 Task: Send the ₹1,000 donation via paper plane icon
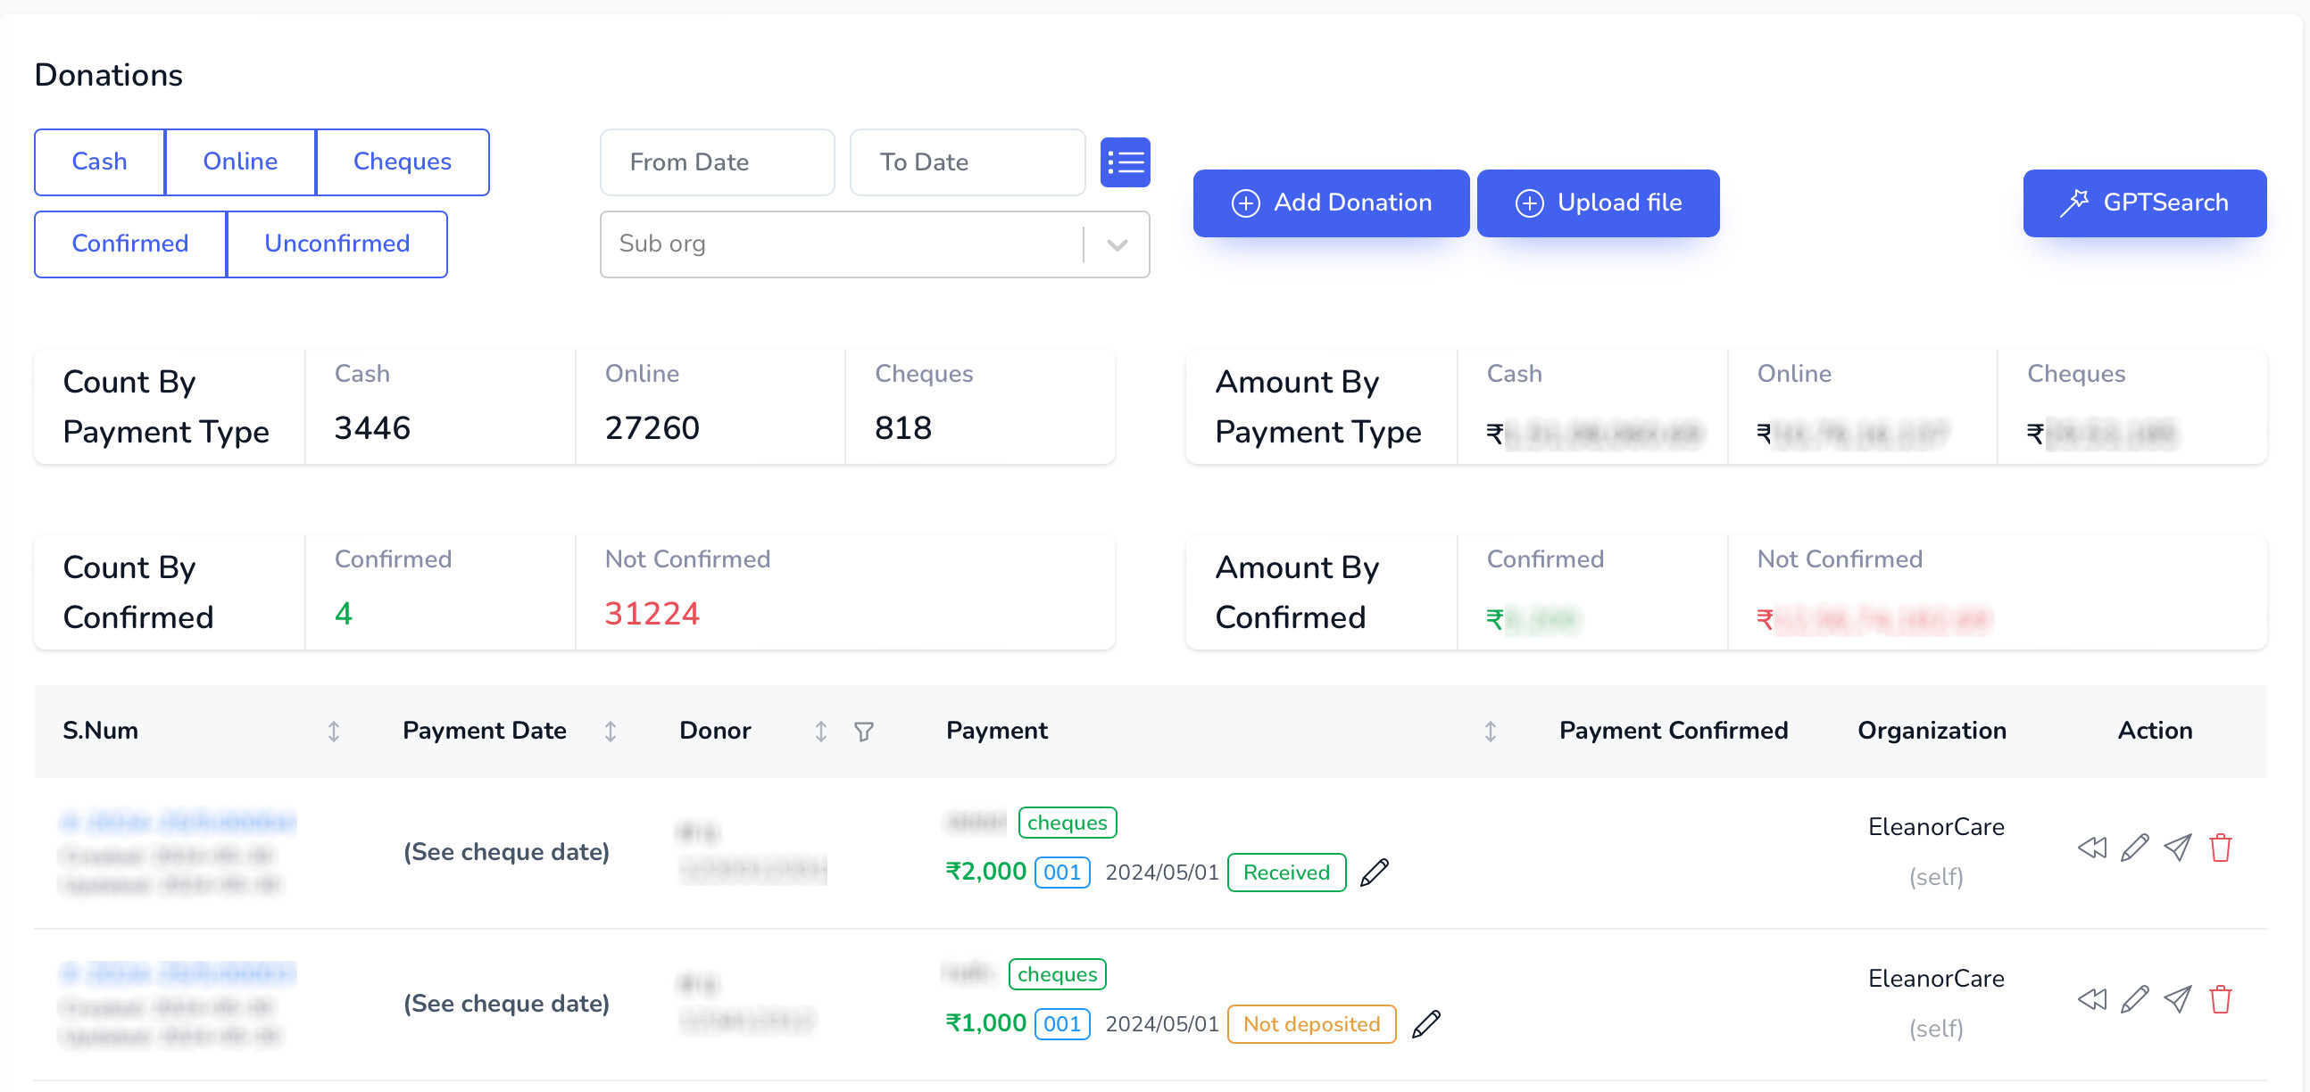point(2176,998)
